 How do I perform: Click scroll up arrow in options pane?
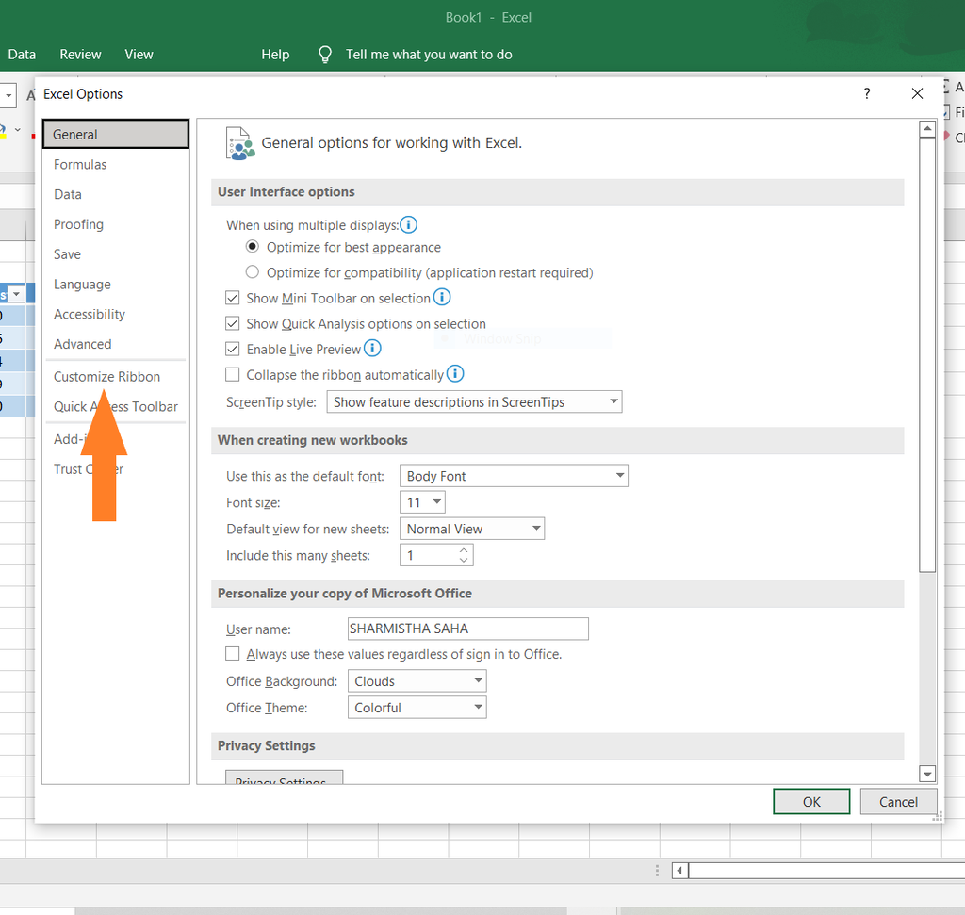pos(927,130)
